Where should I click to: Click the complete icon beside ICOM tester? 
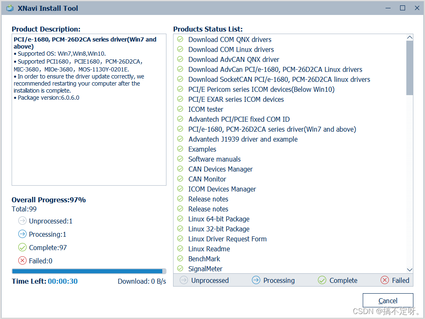pos(180,109)
